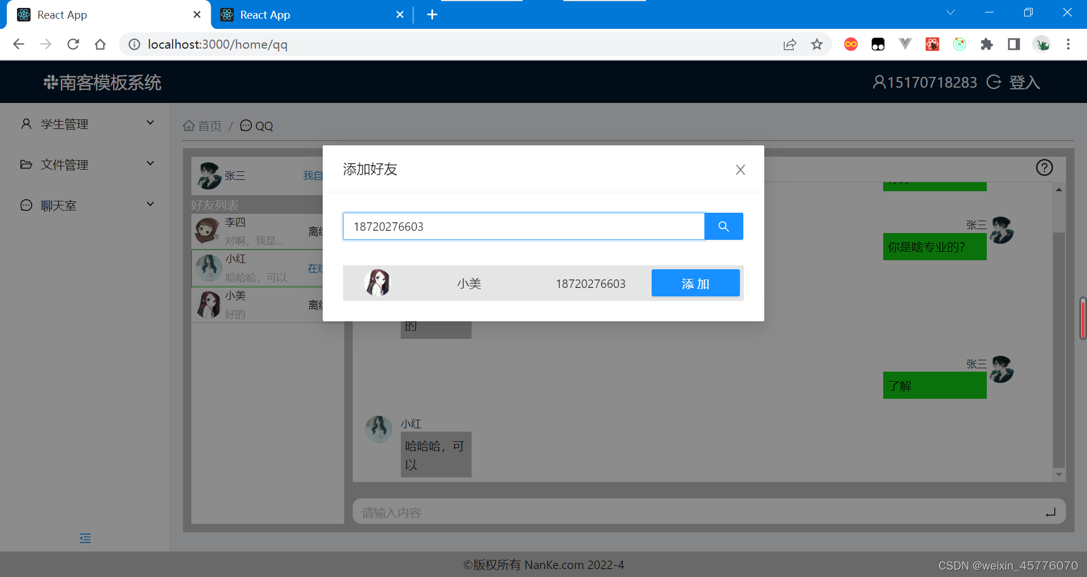The height and width of the screenshot is (577, 1087).
Task: Select friend 小美 in the friend list
Action: [258, 305]
